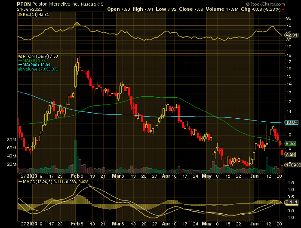Click the volume value tag on right axis
The width and height of the screenshot is (301, 228).
tap(293, 165)
